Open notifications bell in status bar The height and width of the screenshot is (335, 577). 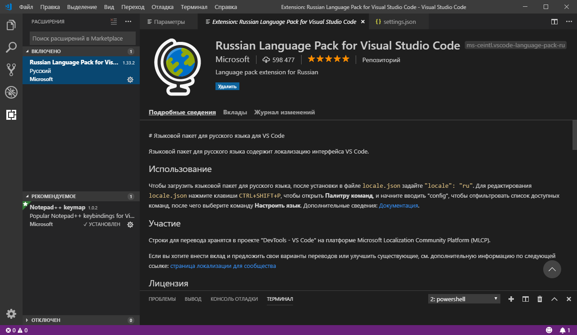(x=565, y=330)
